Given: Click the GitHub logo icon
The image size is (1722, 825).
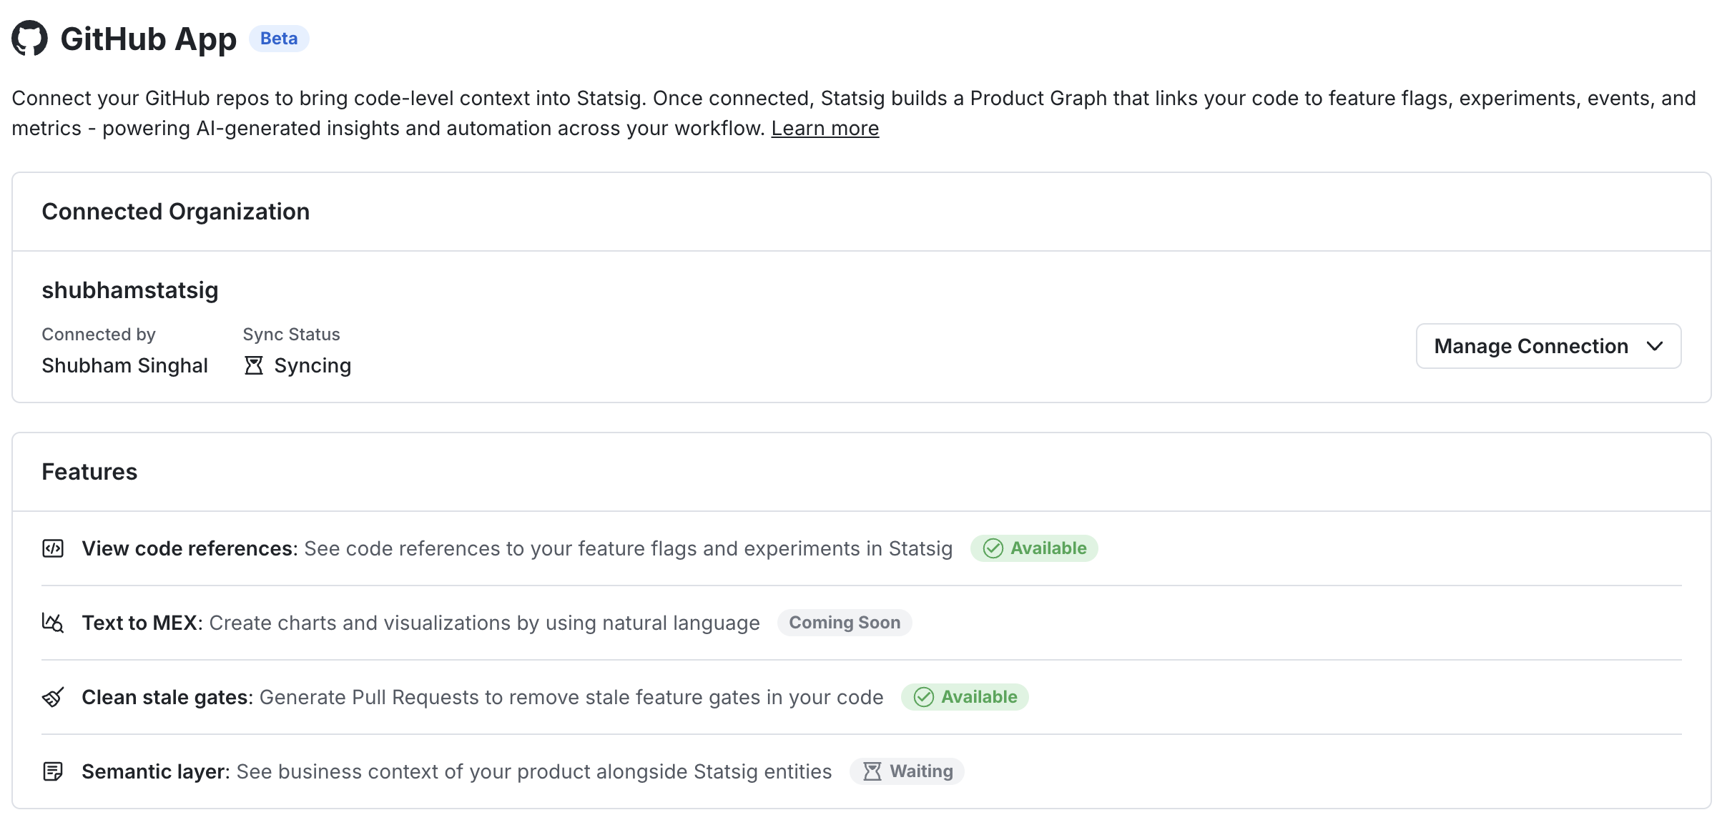Looking at the screenshot, I should tap(29, 39).
